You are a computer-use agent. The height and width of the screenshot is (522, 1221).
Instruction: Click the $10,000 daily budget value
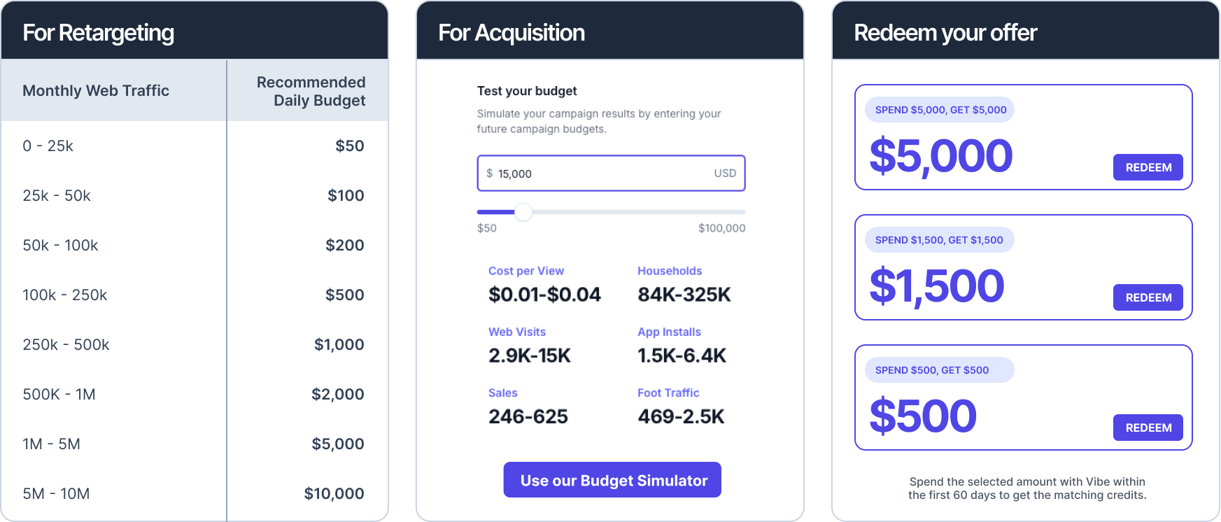(x=334, y=493)
